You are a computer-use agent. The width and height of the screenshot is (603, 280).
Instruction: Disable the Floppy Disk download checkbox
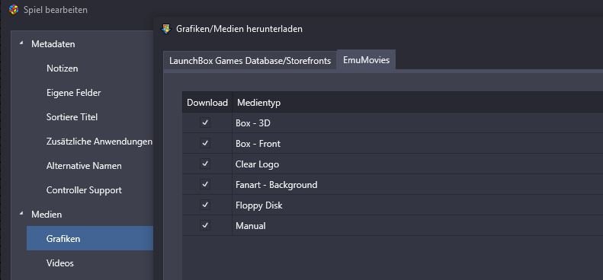pos(205,205)
